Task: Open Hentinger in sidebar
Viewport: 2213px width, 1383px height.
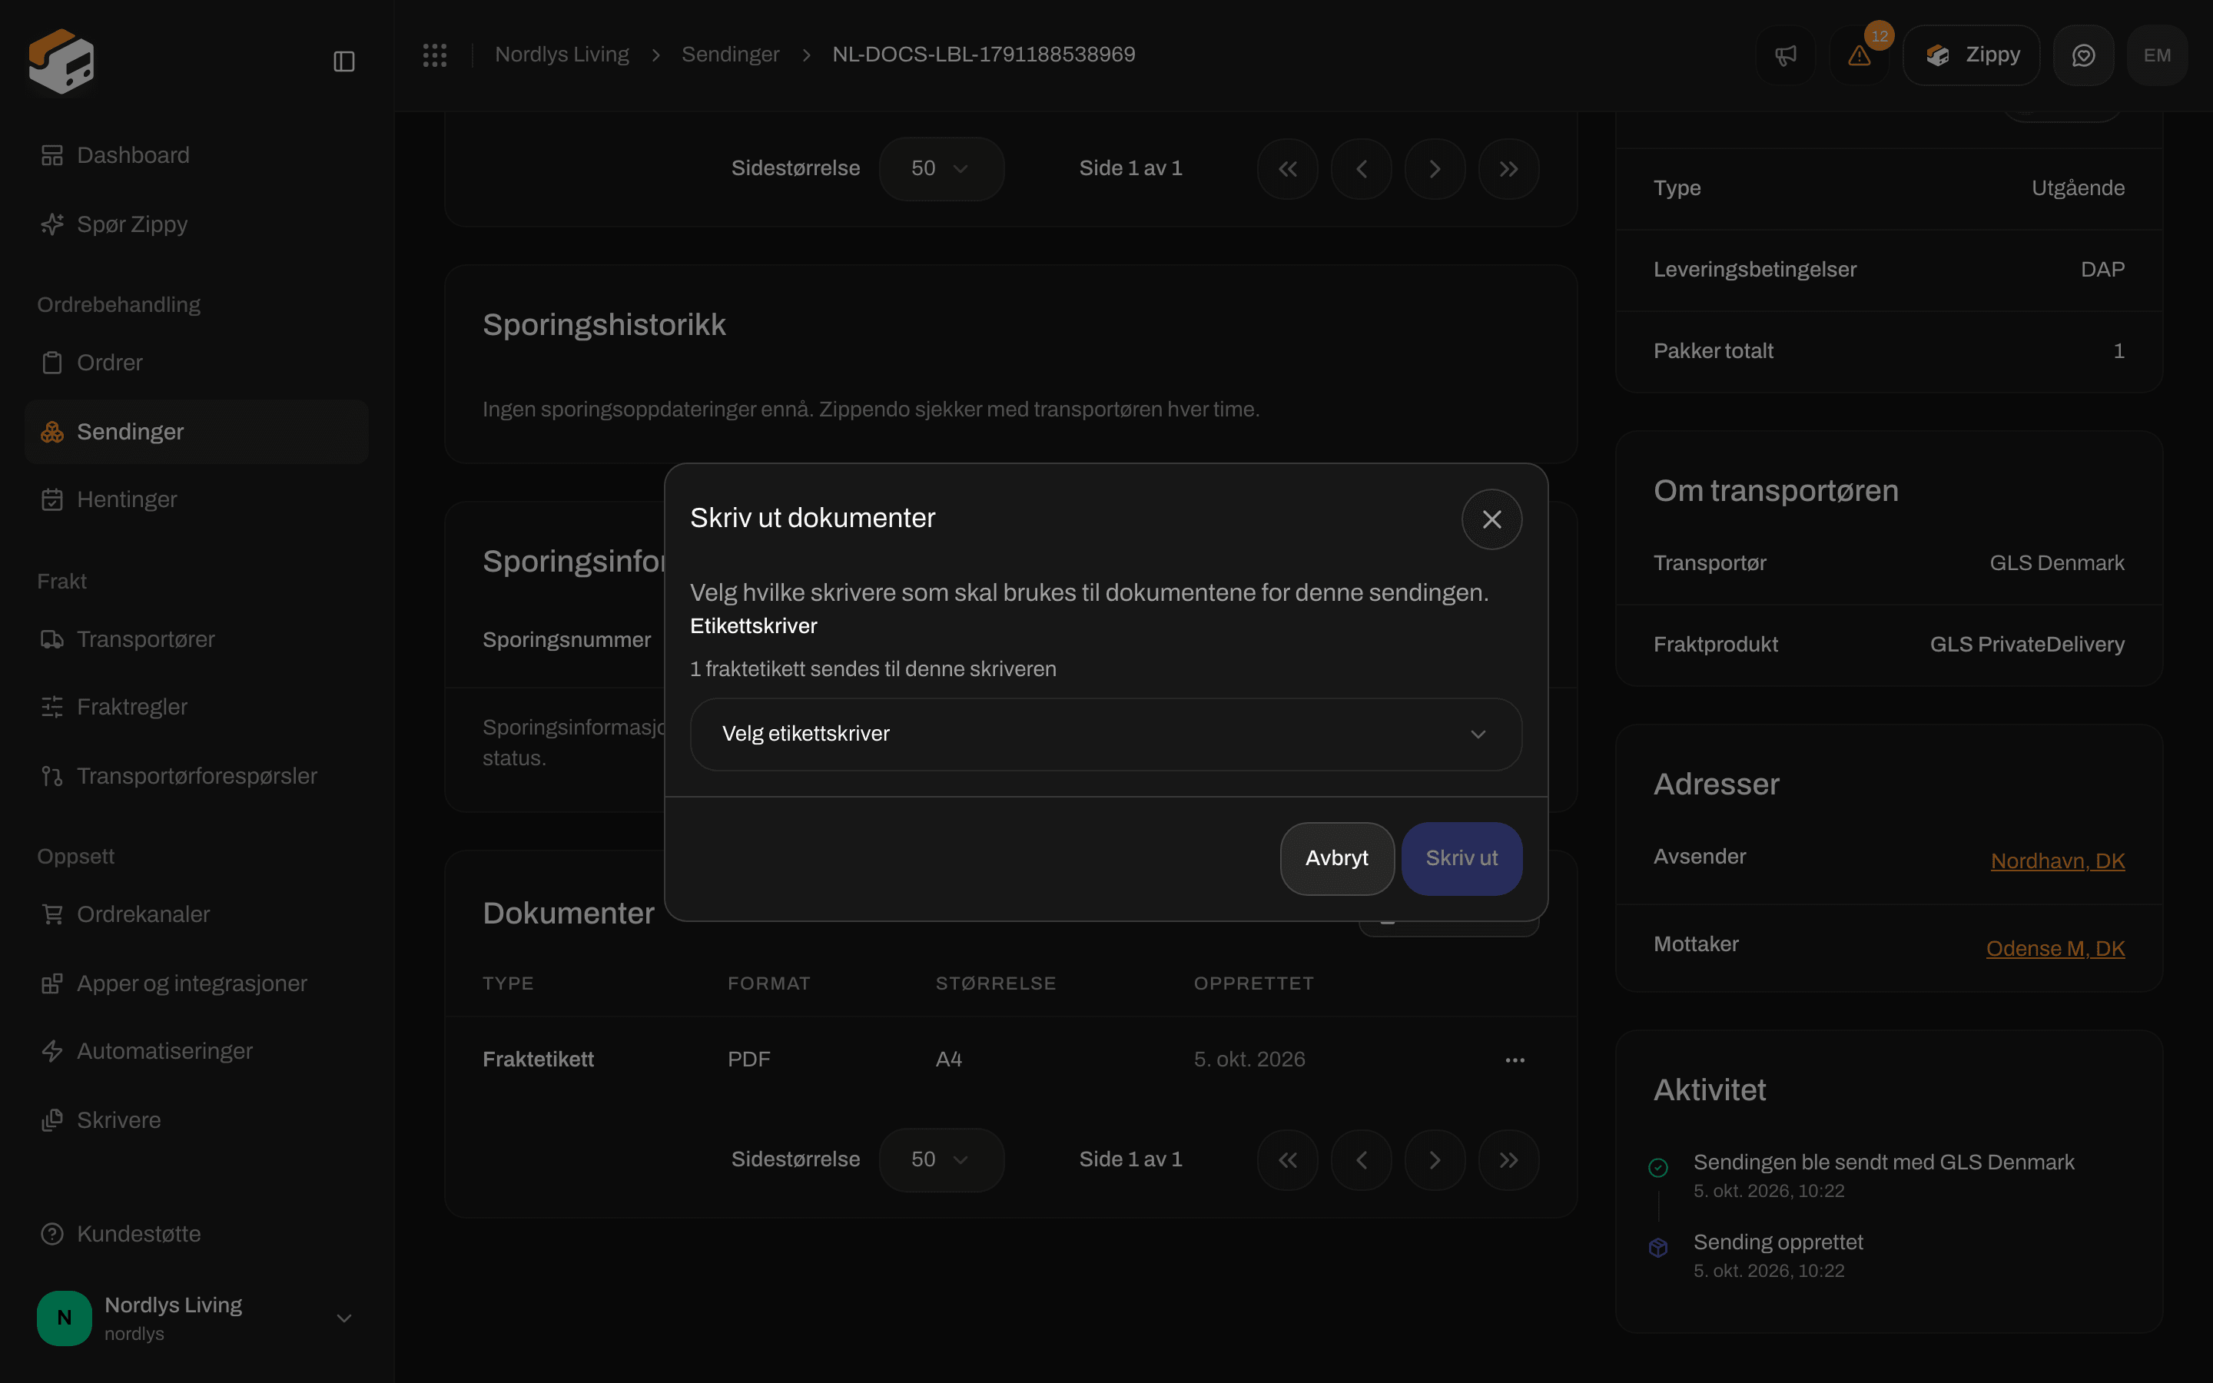Action: [x=197, y=499]
